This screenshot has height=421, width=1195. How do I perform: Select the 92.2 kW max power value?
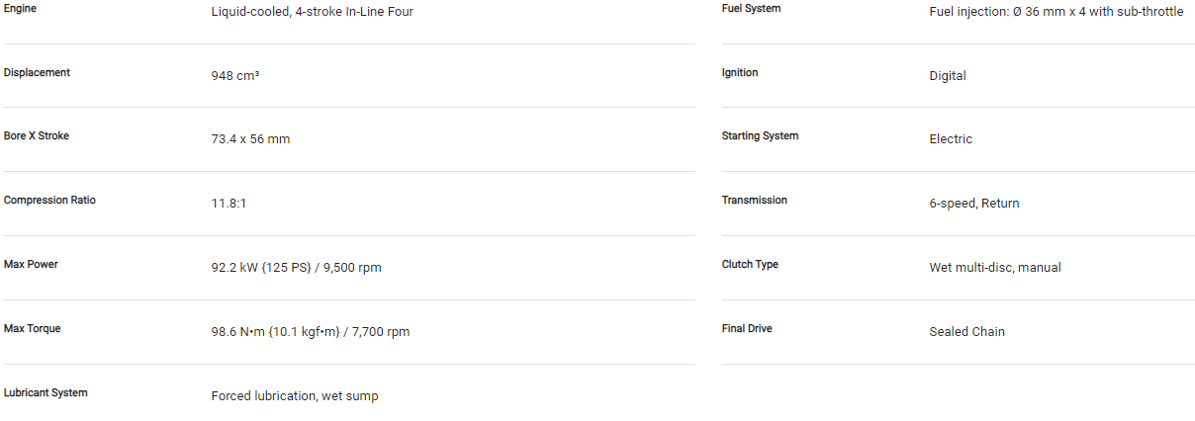296,268
